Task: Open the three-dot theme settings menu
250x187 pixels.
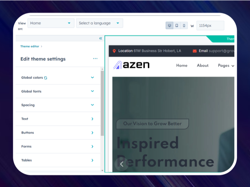Action: 95,59
